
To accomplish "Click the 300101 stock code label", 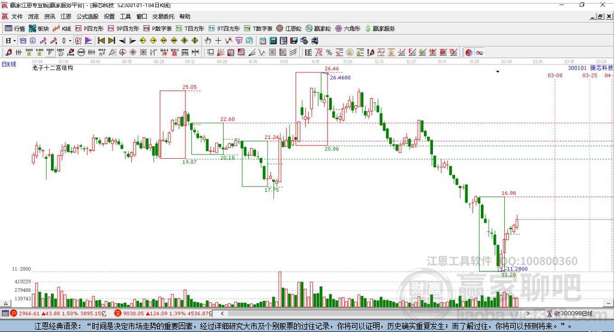I will (x=577, y=68).
